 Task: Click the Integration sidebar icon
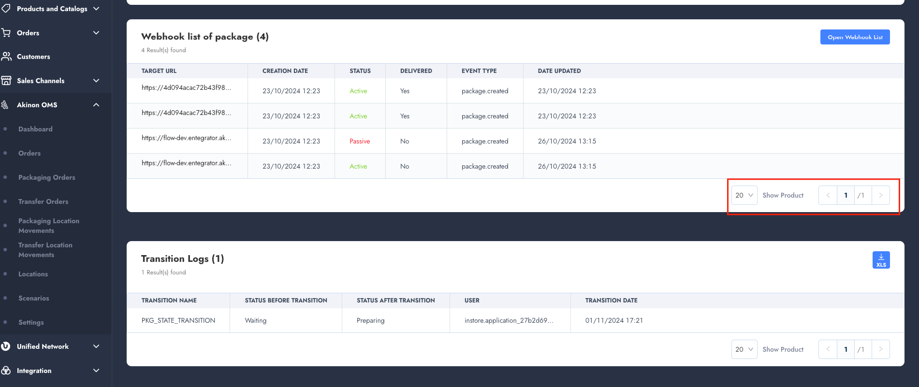click(6, 371)
